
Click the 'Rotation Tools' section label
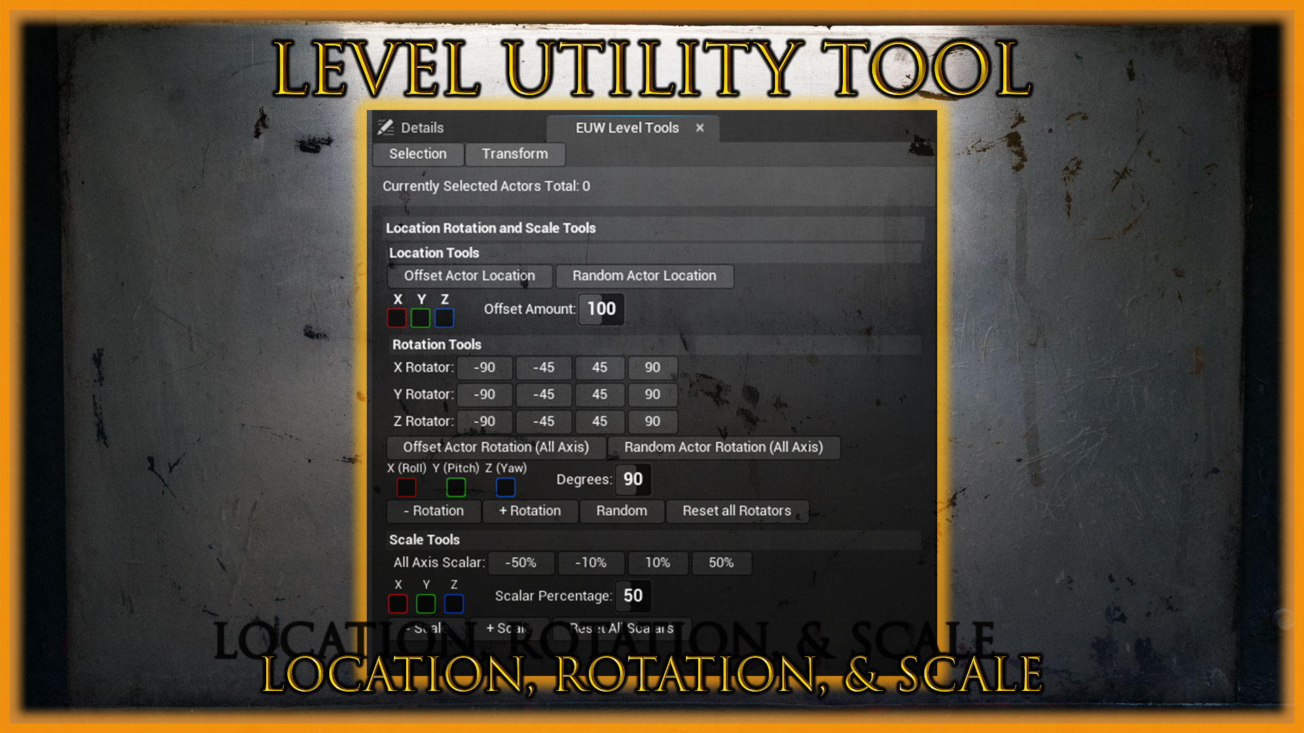437,344
